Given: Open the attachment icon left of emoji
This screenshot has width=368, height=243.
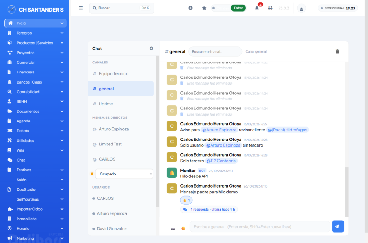Looking at the screenshot, I should click(x=173, y=229).
